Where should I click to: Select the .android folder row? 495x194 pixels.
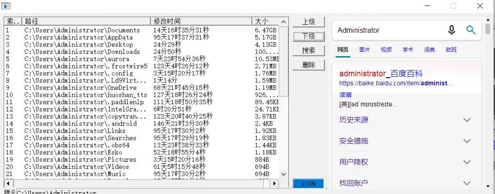[x=142, y=124]
